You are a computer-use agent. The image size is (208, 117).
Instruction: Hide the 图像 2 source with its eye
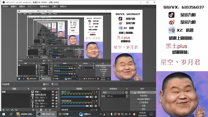pos(53,92)
